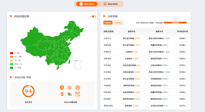Click the 0.177 s average response value
The image size is (205, 112).
tap(182, 106)
